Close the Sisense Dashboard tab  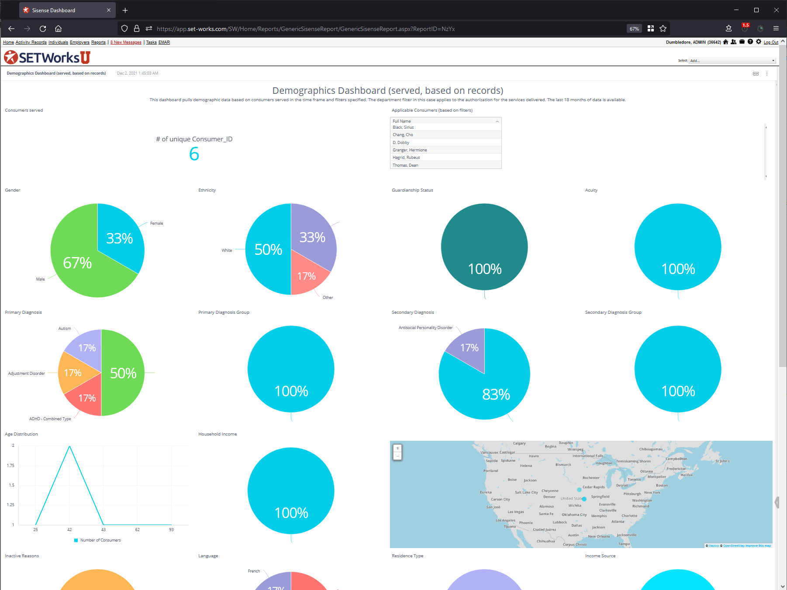pyautogui.click(x=109, y=10)
